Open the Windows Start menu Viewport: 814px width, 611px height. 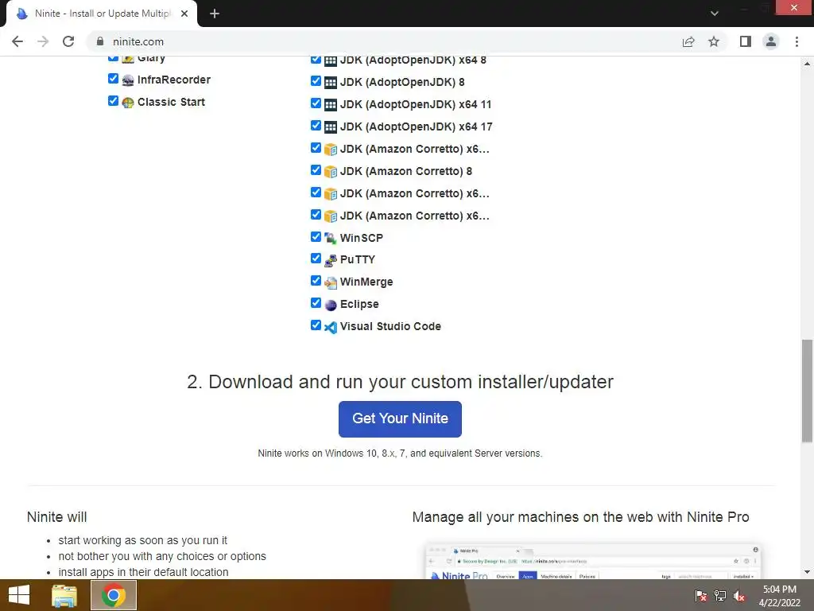(19, 595)
